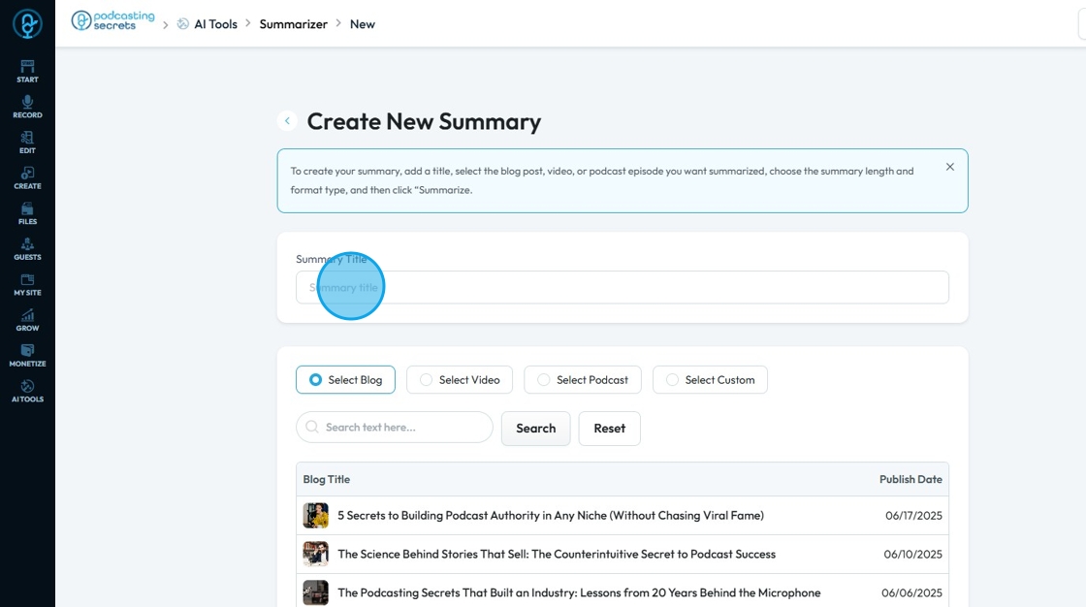Choose the Select Podcast radio option
The height and width of the screenshot is (607, 1086).
544,380
